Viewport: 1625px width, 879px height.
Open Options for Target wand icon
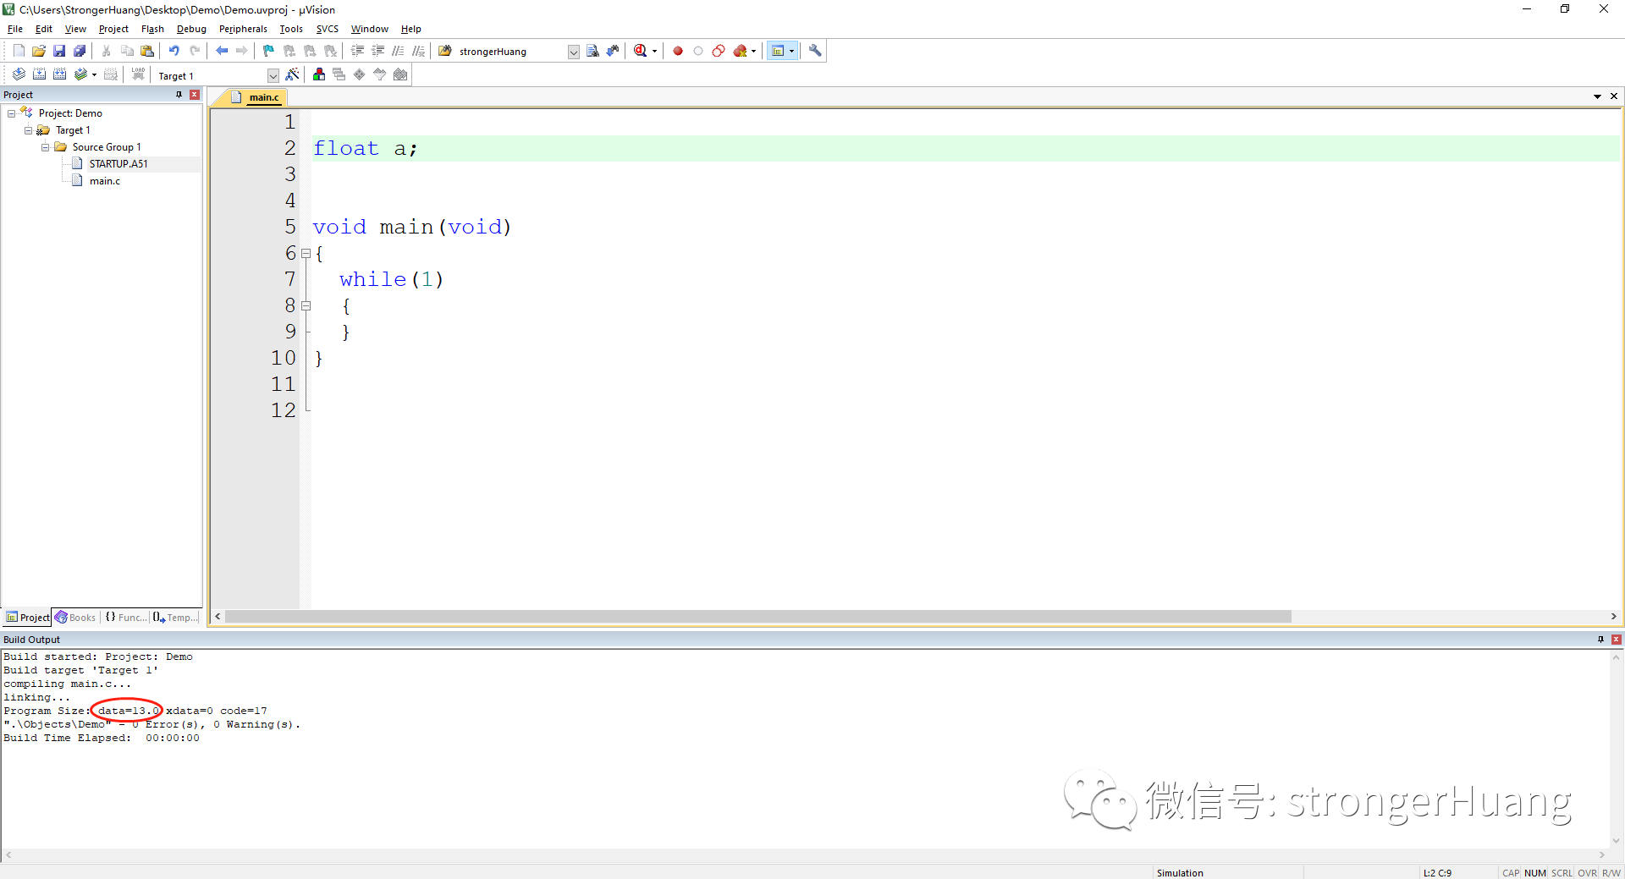(293, 74)
